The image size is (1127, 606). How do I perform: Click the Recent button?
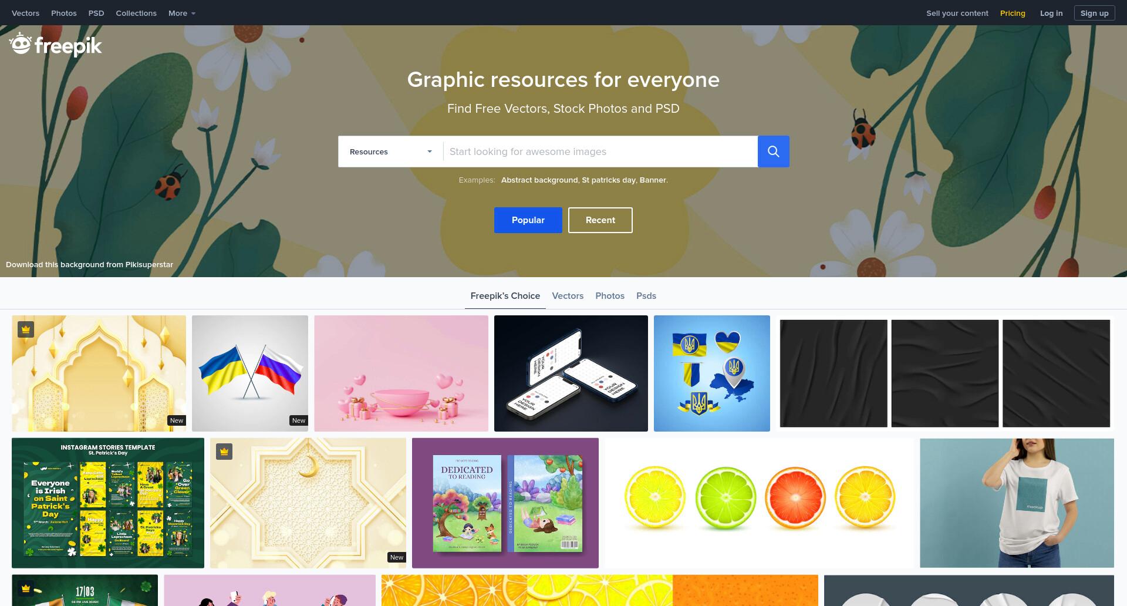[600, 220]
